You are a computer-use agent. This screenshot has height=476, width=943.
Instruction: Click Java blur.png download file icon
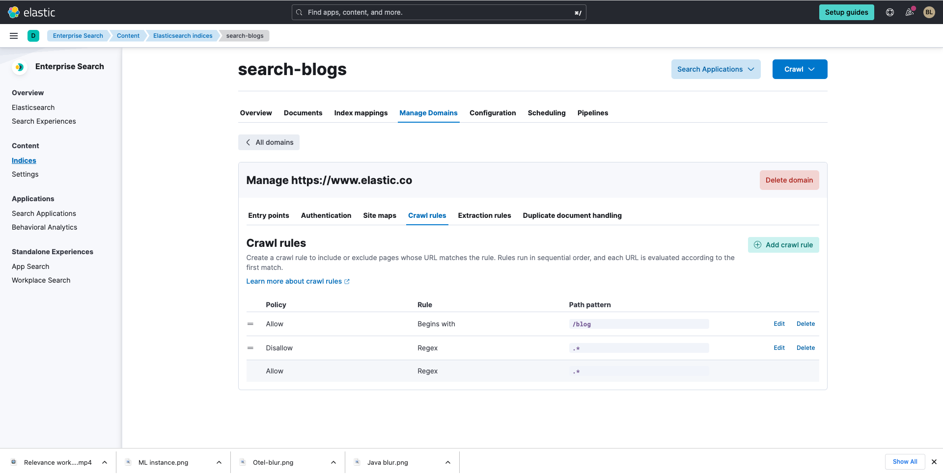tap(357, 462)
